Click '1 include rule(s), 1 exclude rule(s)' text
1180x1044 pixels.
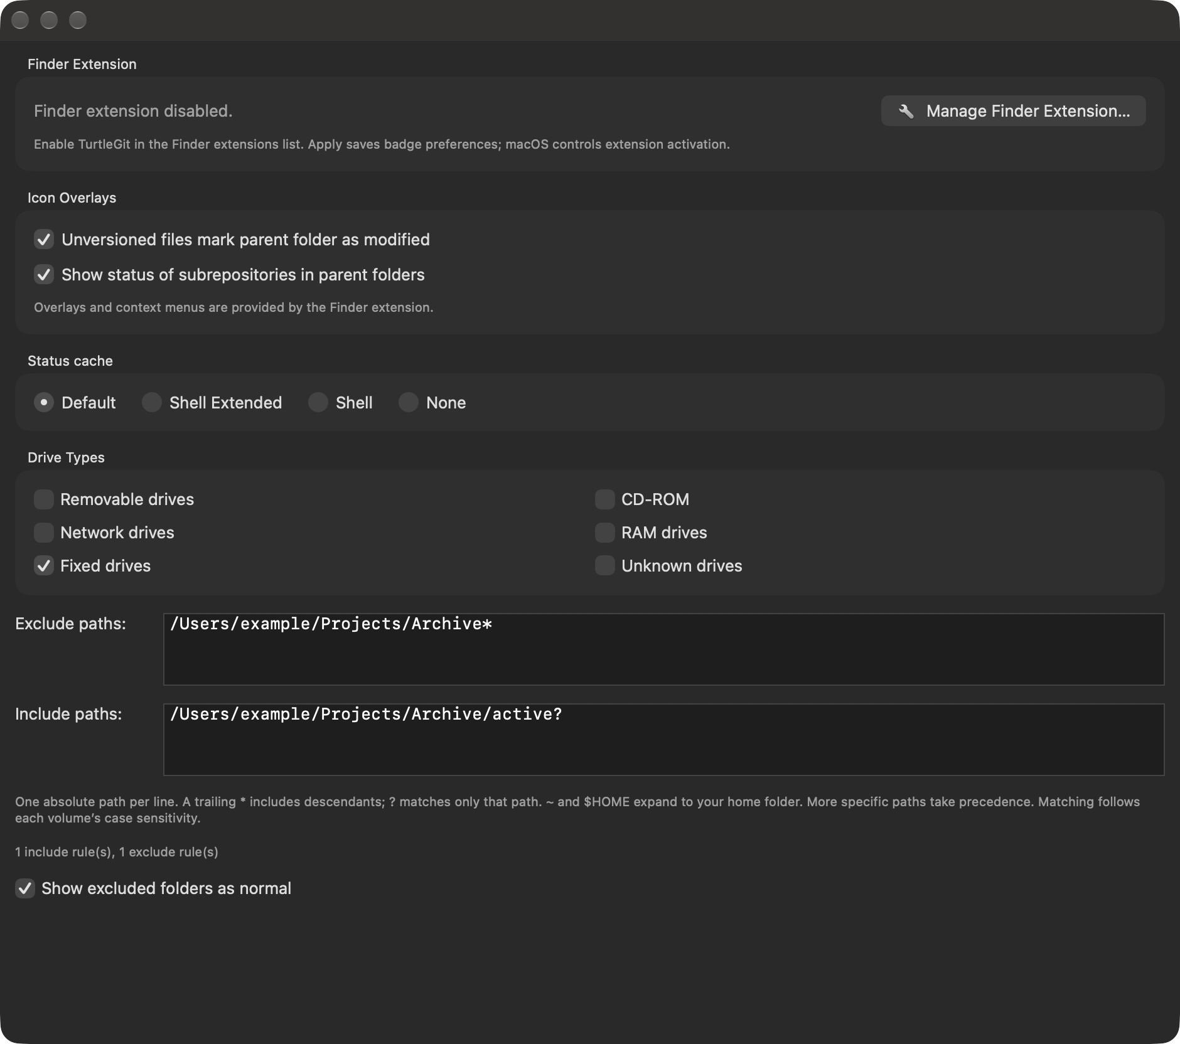tap(117, 852)
